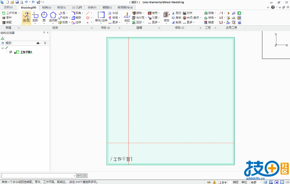Click the 位置 position tool
The image size is (290, 184).
(153, 18)
